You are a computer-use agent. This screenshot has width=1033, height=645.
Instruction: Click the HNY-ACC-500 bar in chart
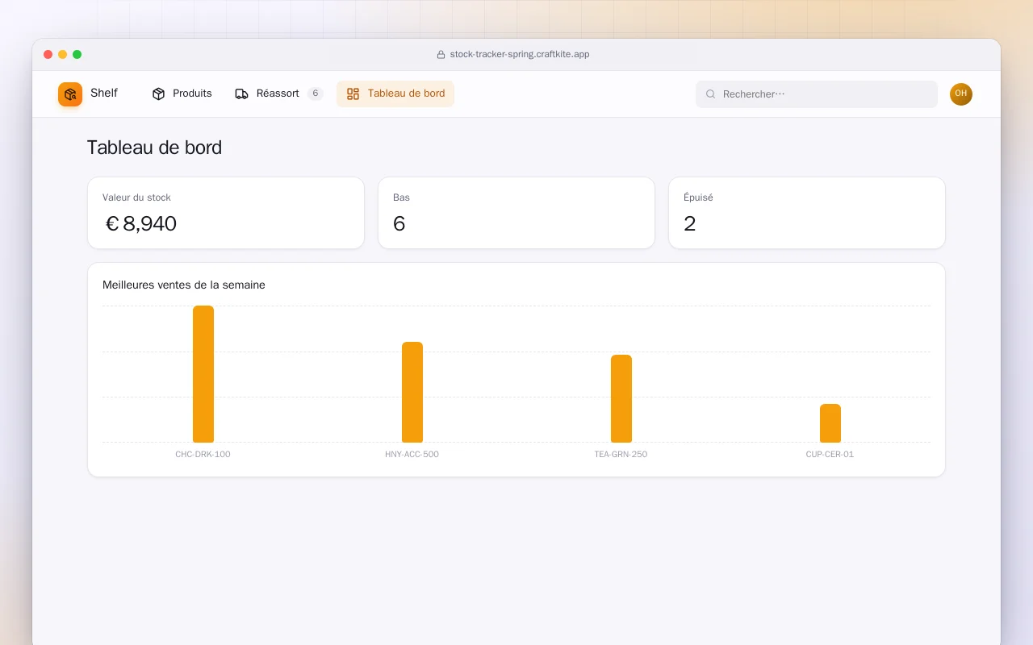[412, 392]
